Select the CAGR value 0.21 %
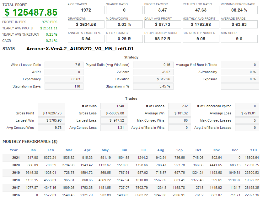Image resolution: width=263 pixels, height=201 pixels. [52, 41]
